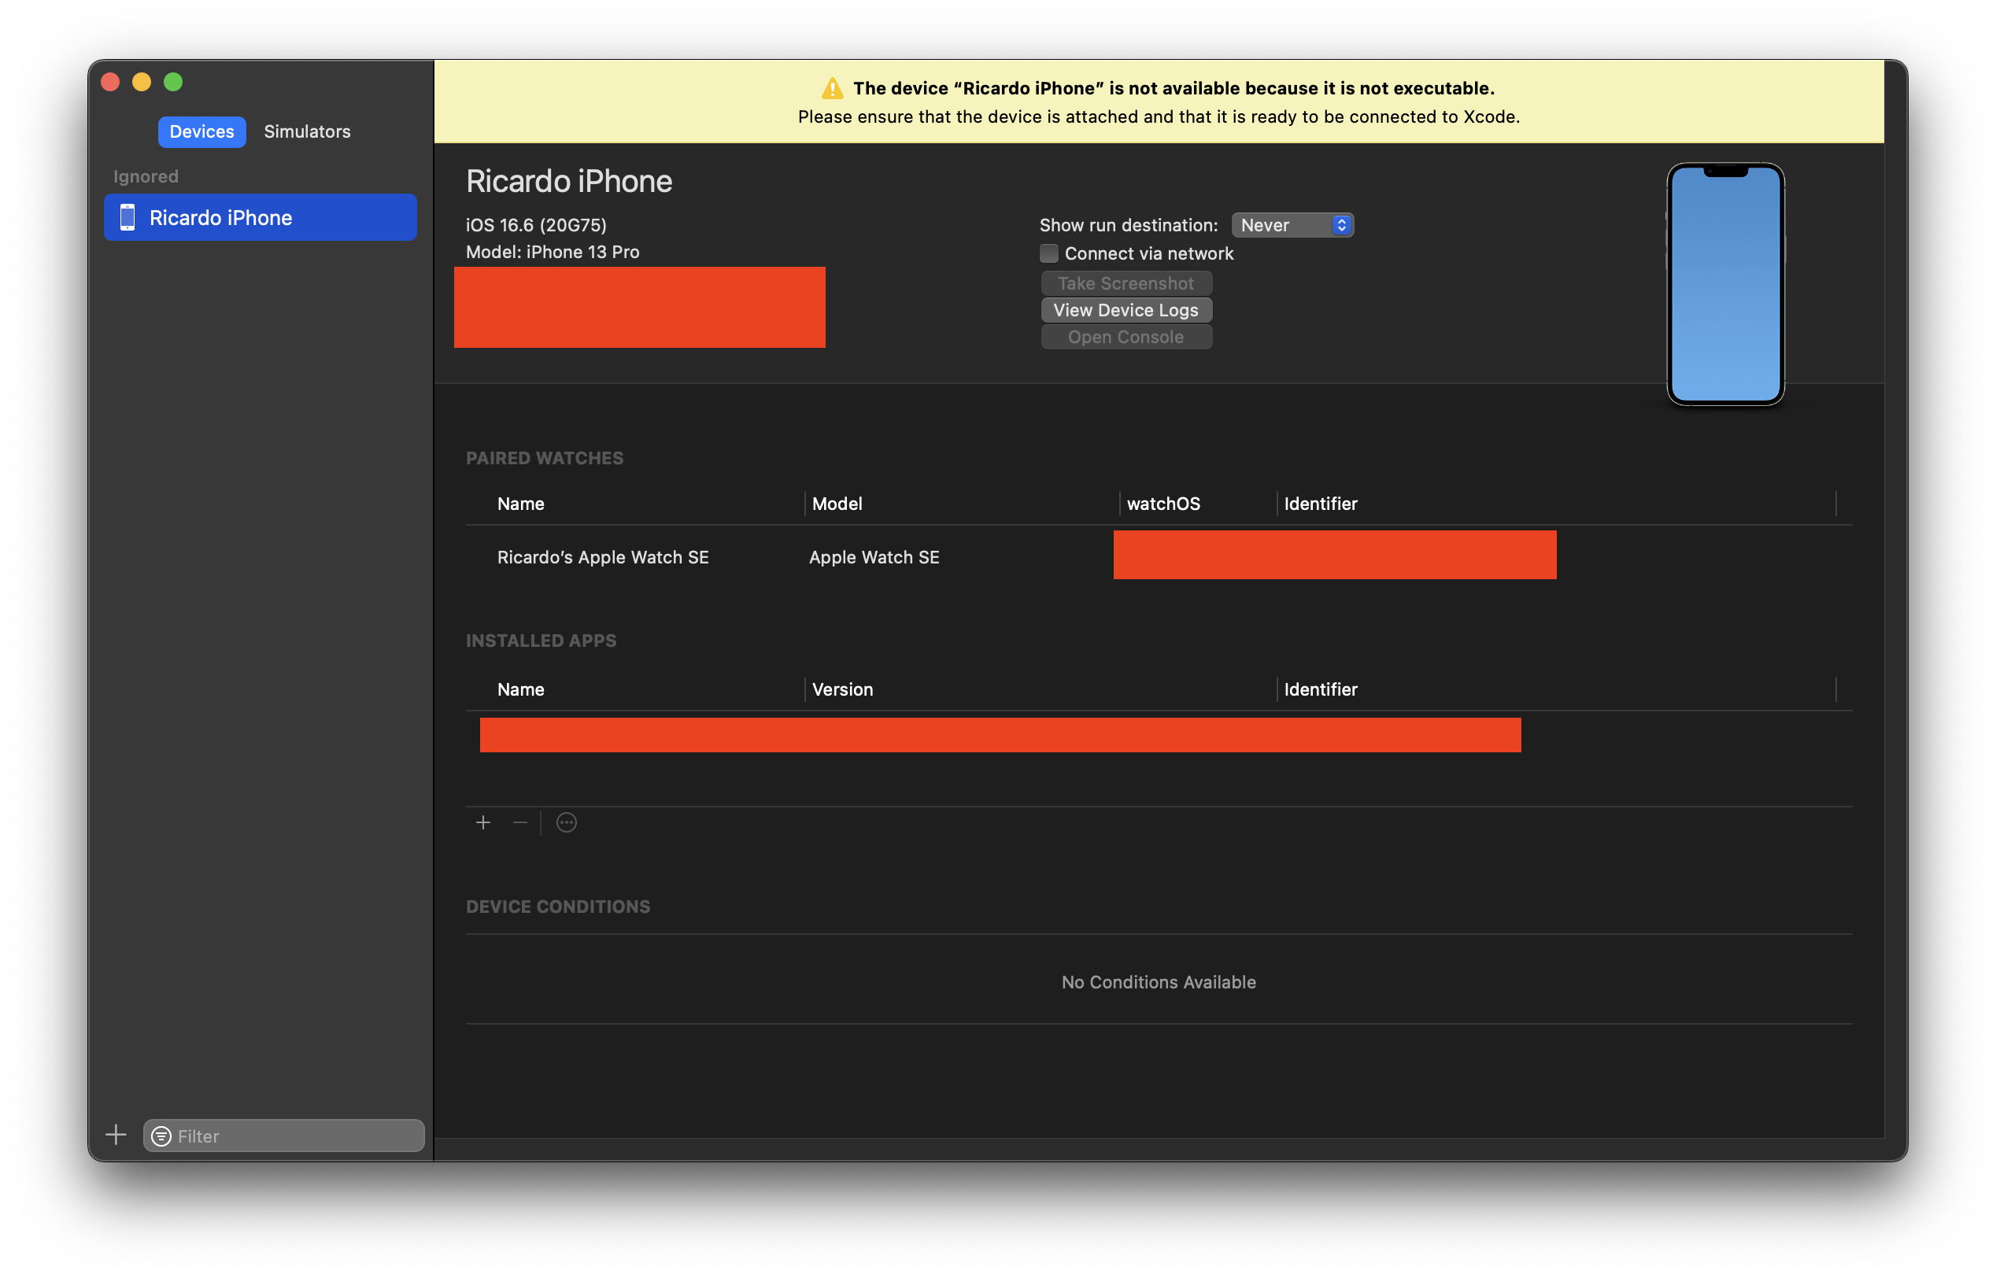Open the Show run destination dropdown

coord(1292,225)
